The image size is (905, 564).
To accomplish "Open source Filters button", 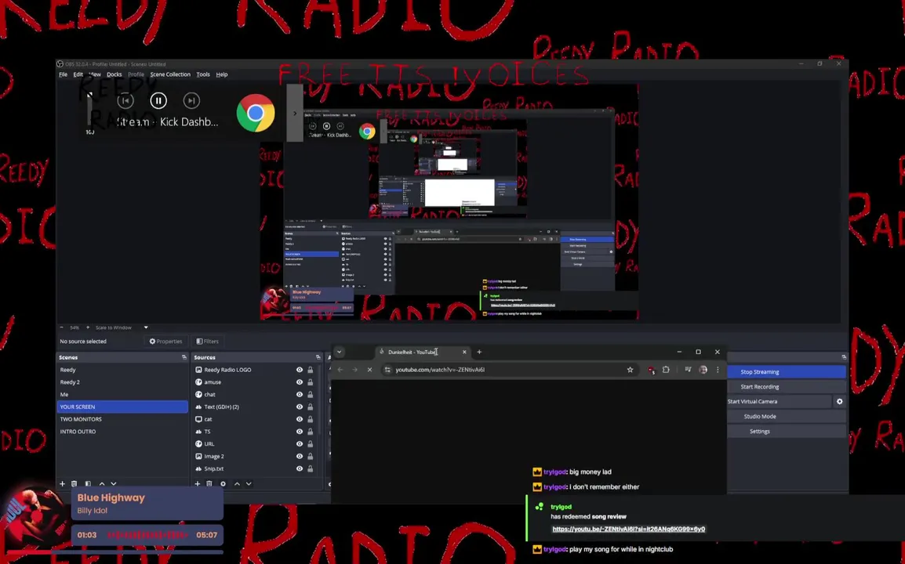I will coord(207,342).
